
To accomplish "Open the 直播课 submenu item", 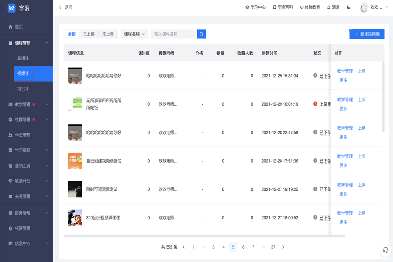I will tap(23, 58).
